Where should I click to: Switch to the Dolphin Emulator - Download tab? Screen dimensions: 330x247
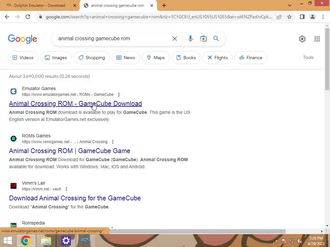pos(40,5)
